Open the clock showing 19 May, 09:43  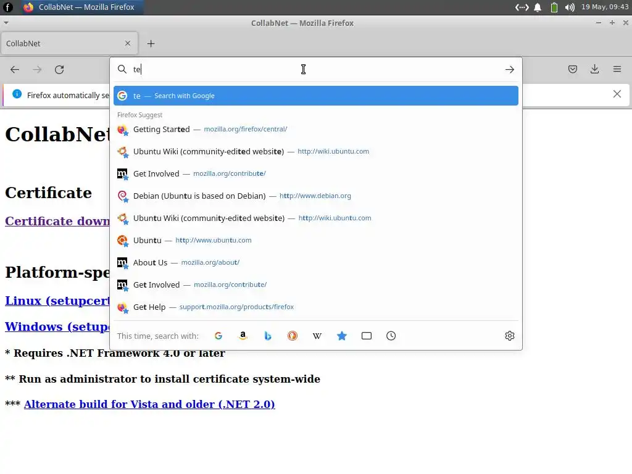click(605, 7)
